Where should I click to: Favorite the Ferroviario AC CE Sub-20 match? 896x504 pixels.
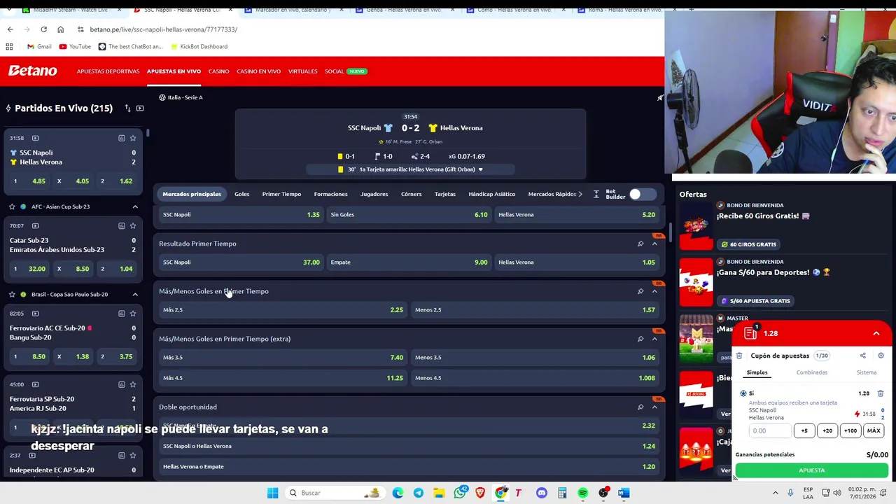(132, 313)
